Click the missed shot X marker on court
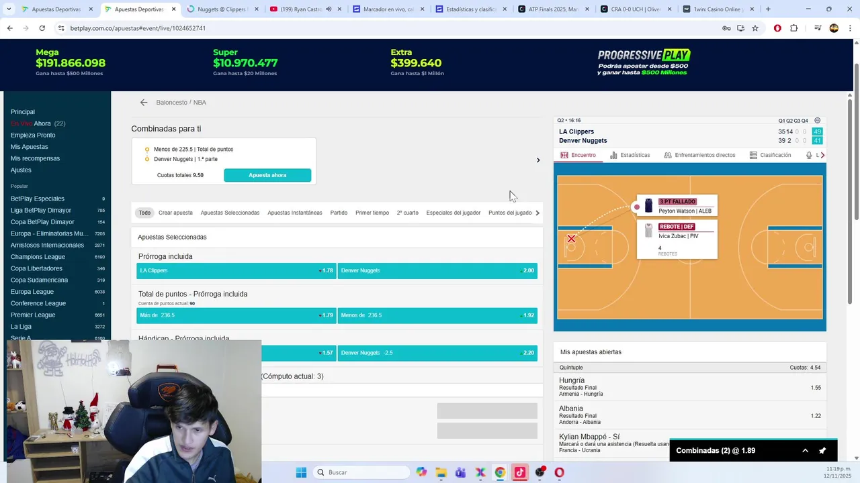Viewport: 860px width, 483px height. [571, 239]
